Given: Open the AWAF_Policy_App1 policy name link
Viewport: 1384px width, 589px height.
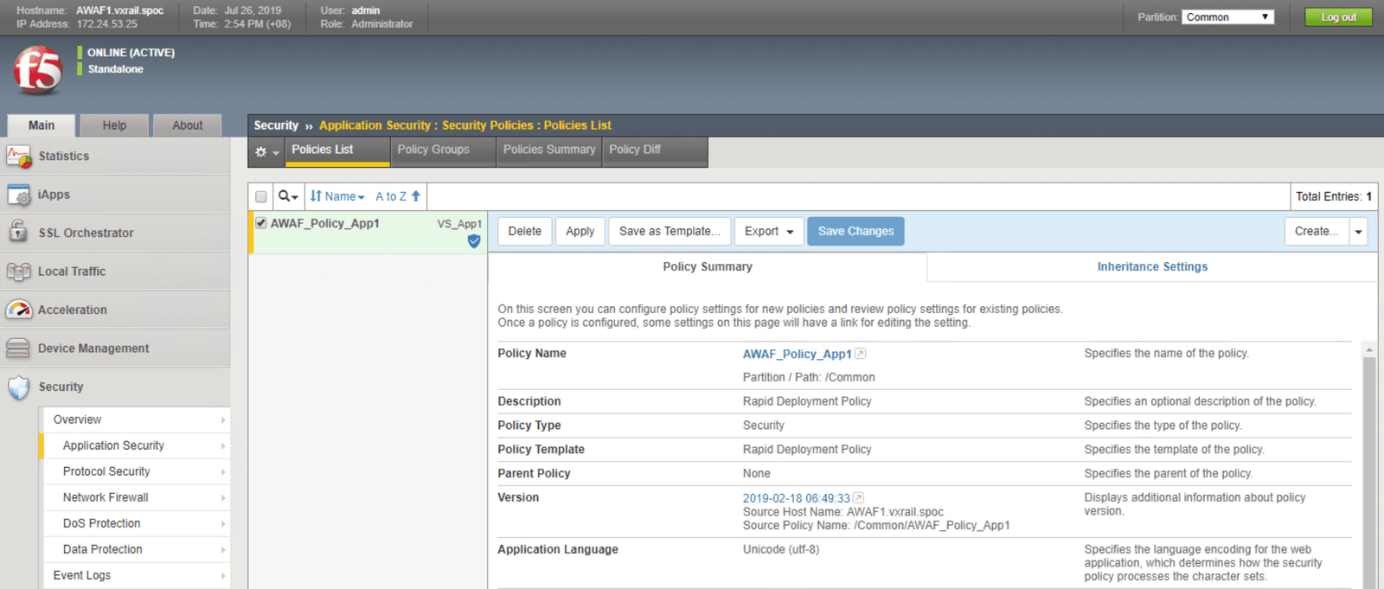Looking at the screenshot, I should click(x=797, y=354).
